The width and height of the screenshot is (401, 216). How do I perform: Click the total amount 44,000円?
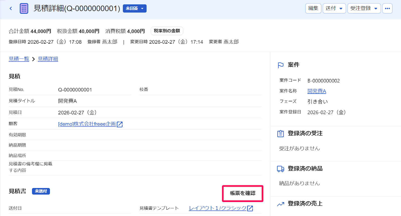tap(41, 31)
